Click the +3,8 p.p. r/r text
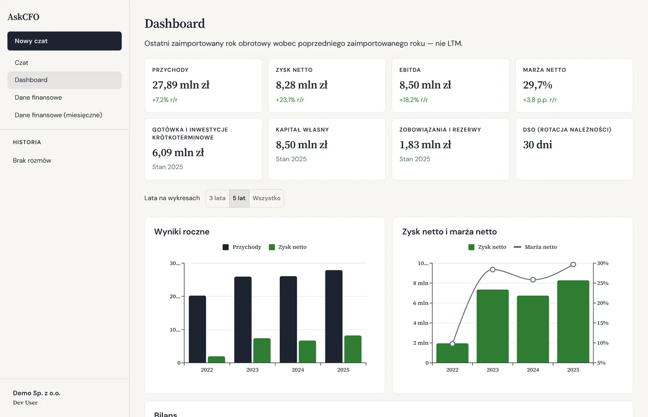The width and height of the screenshot is (648, 417). pos(540,100)
